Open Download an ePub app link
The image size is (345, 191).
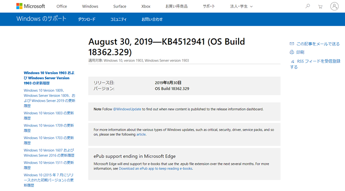tap(156, 168)
